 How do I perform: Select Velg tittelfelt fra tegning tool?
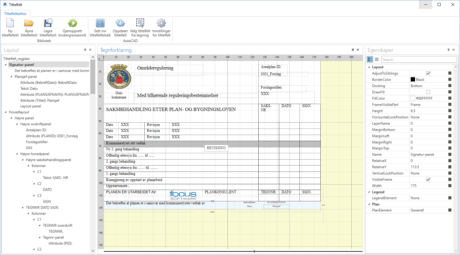tap(140, 23)
